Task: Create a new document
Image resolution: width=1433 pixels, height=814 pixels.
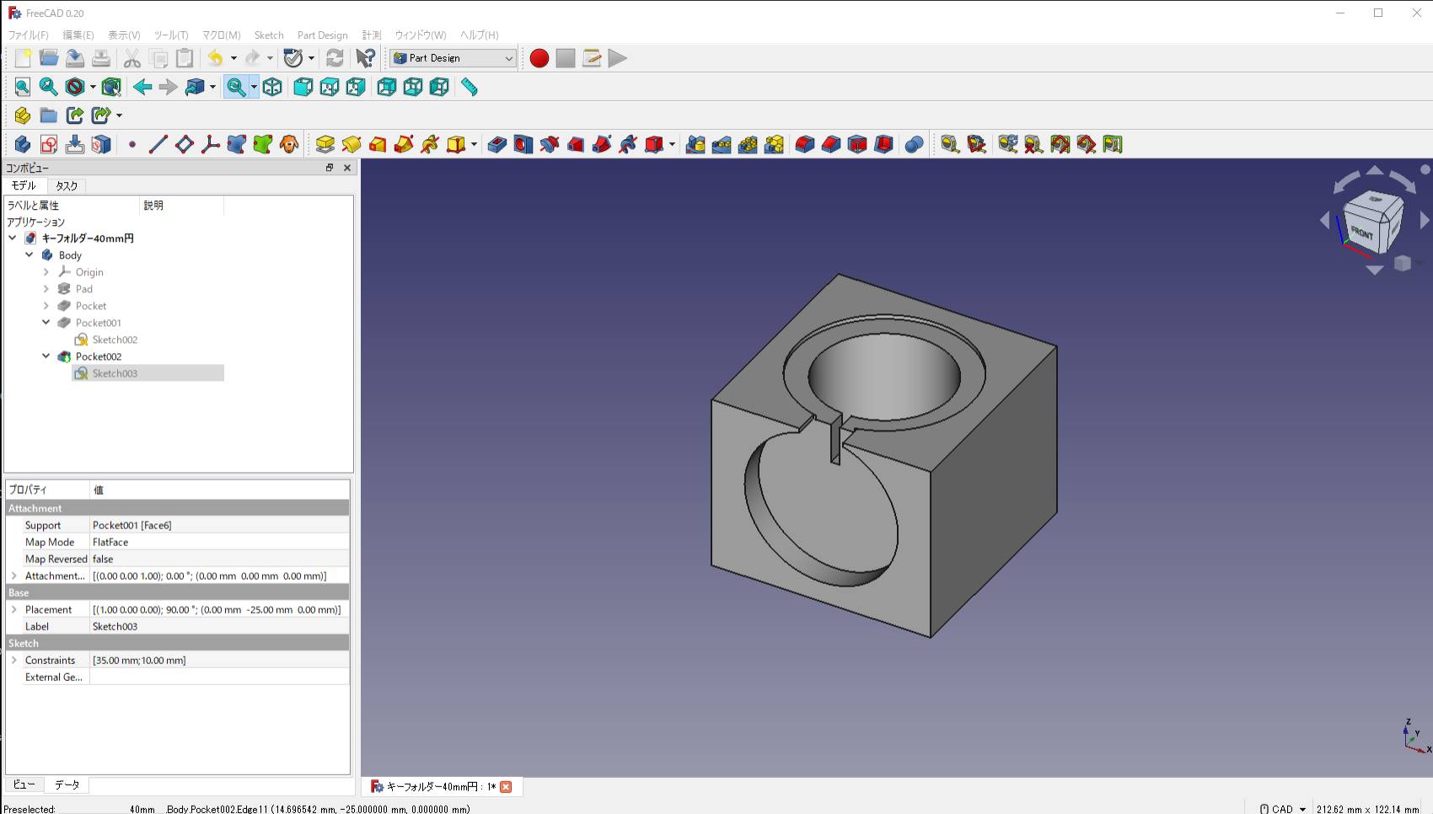Action: (x=23, y=58)
